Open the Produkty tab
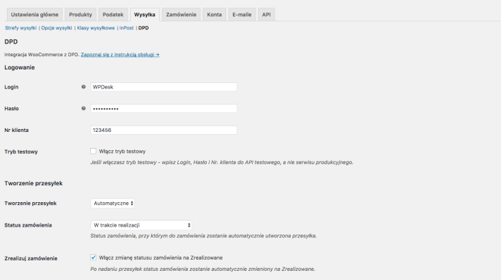 pyautogui.click(x=80, y=15)
